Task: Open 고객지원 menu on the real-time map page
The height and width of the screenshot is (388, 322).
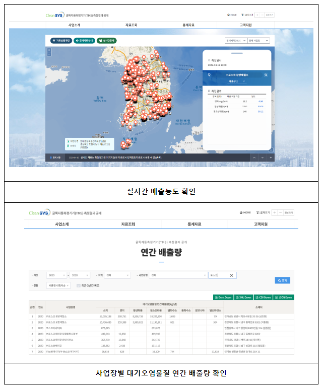Action: pyautogui.click(x=245, y=25)
